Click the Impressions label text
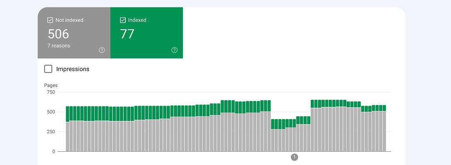Screen dimensions: 451x165 coord(73,69)
